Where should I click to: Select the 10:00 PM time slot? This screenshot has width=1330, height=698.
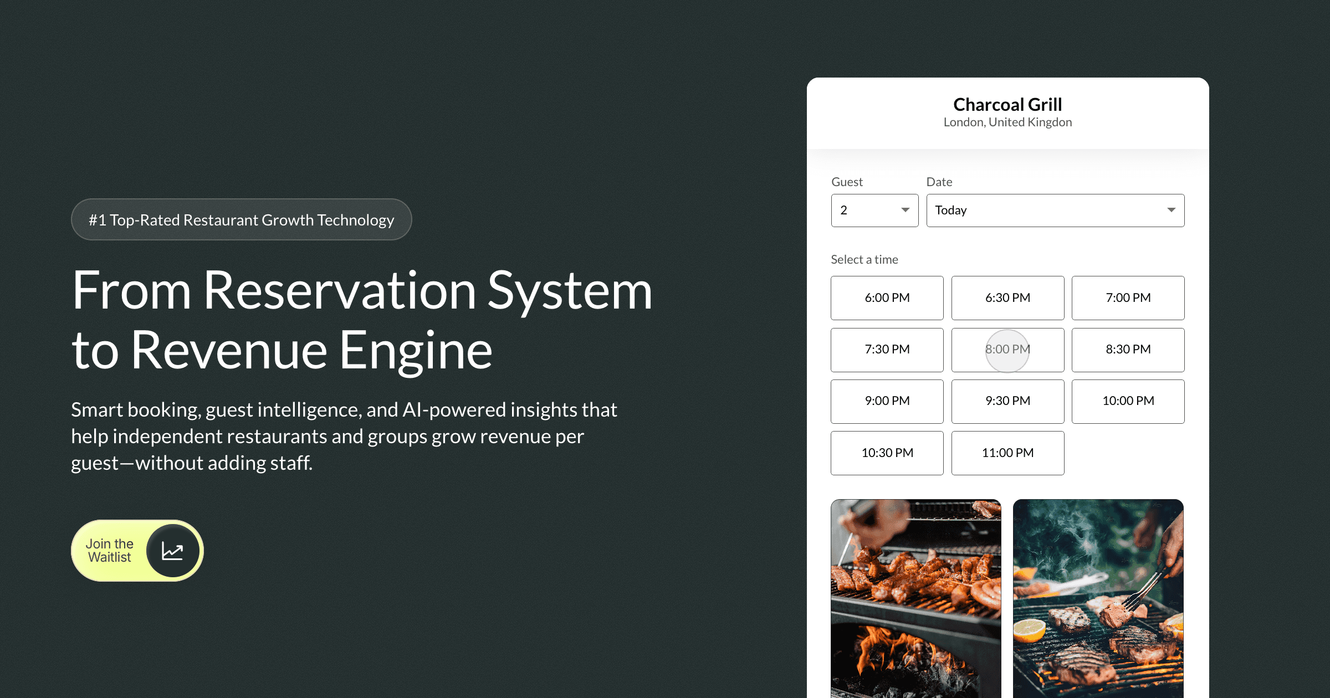pos(1128,401)
